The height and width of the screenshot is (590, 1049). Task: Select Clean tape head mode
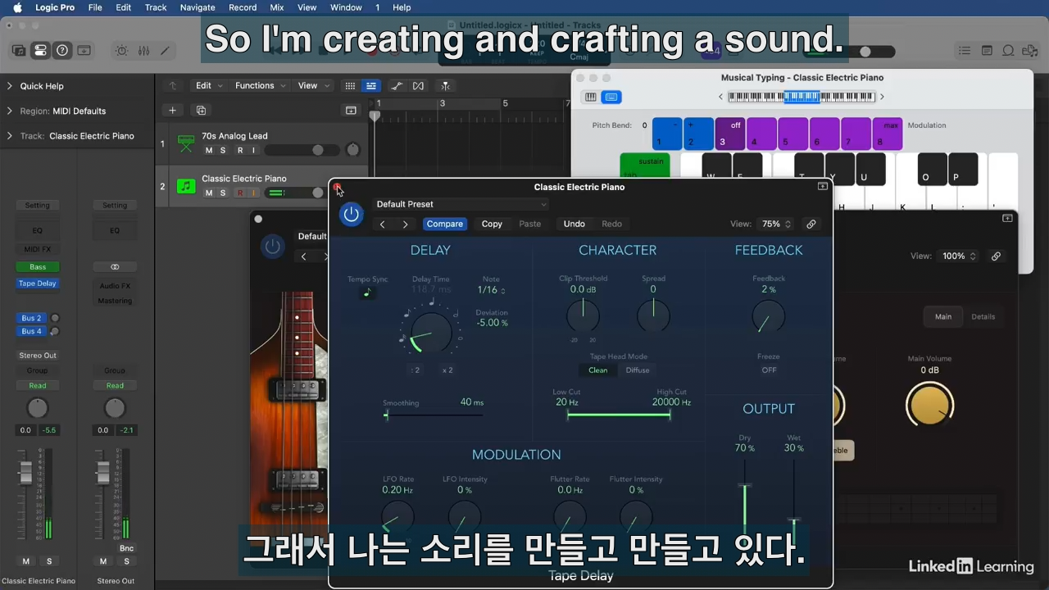coord(598,370)
